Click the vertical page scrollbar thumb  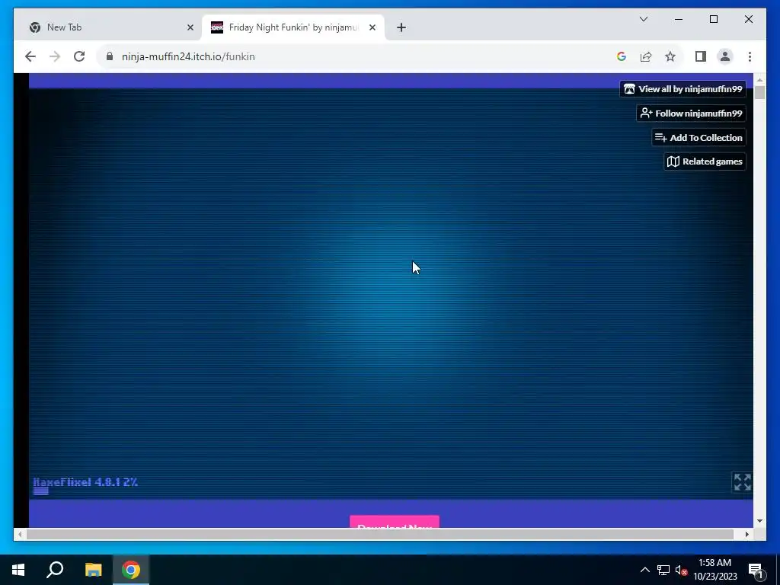759,92
